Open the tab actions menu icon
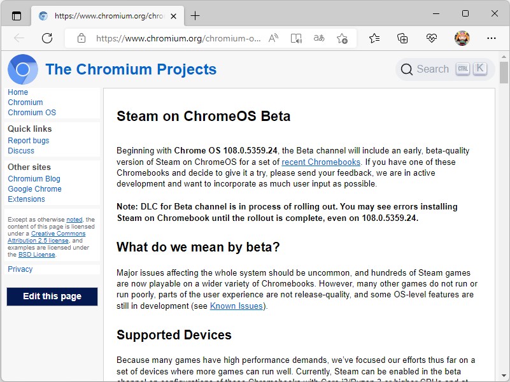510x382 pixels. (15, 13)
